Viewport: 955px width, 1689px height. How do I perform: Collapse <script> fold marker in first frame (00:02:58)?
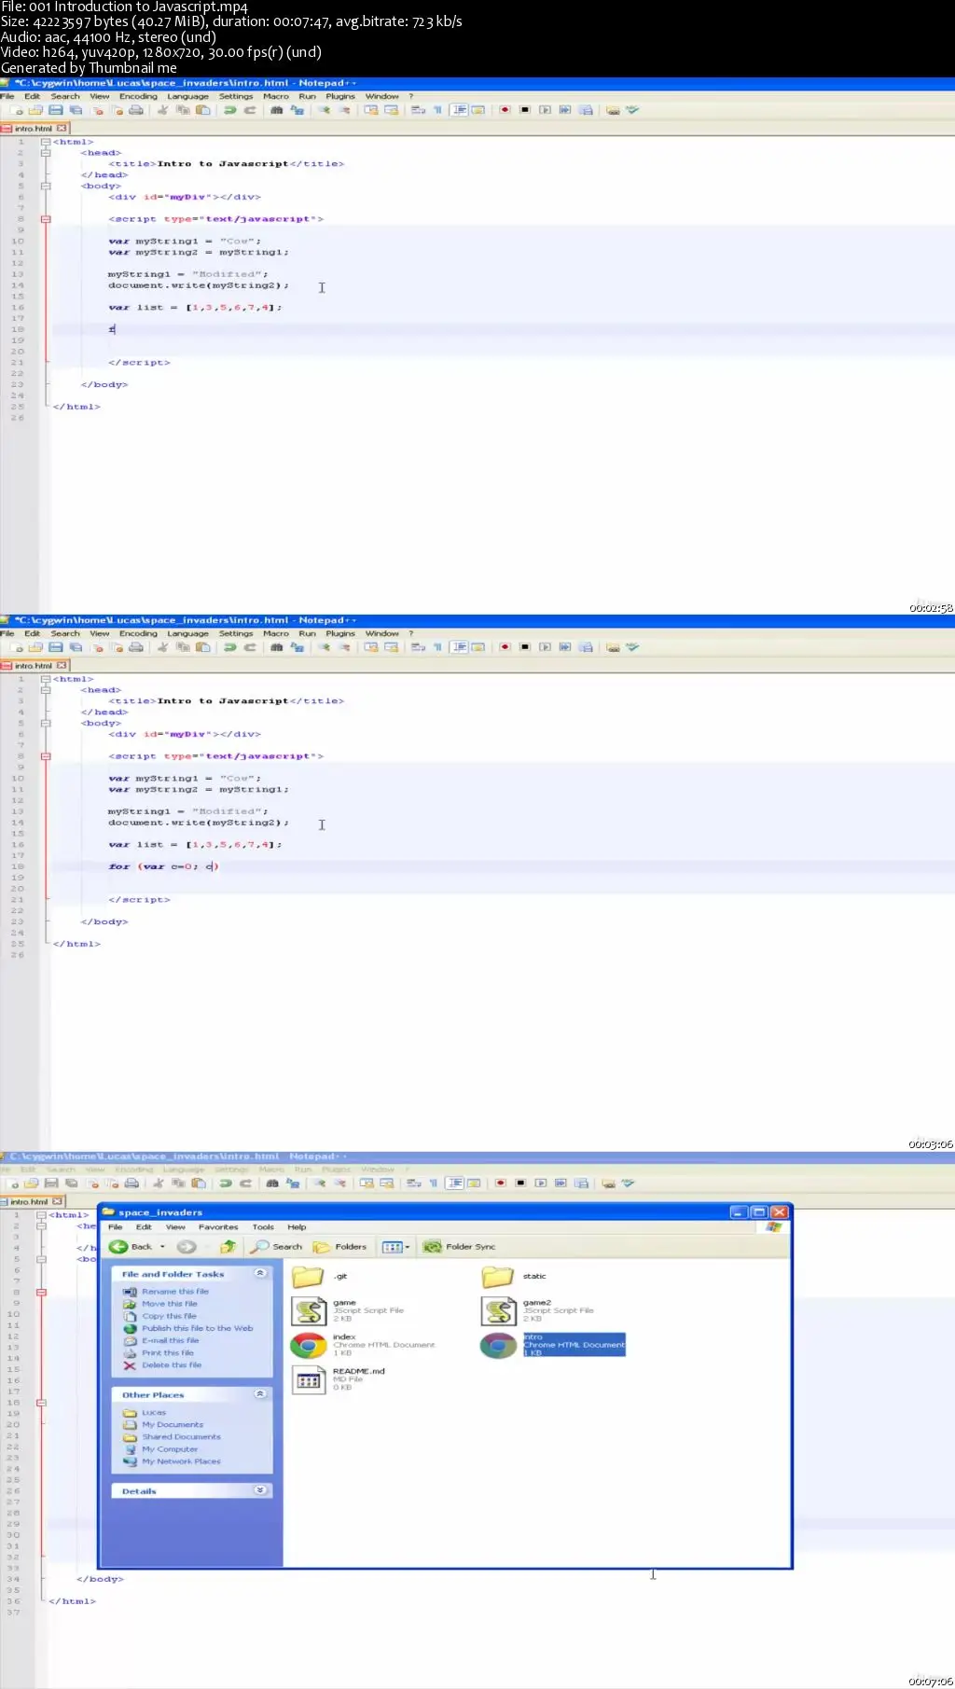pos(45,219)
